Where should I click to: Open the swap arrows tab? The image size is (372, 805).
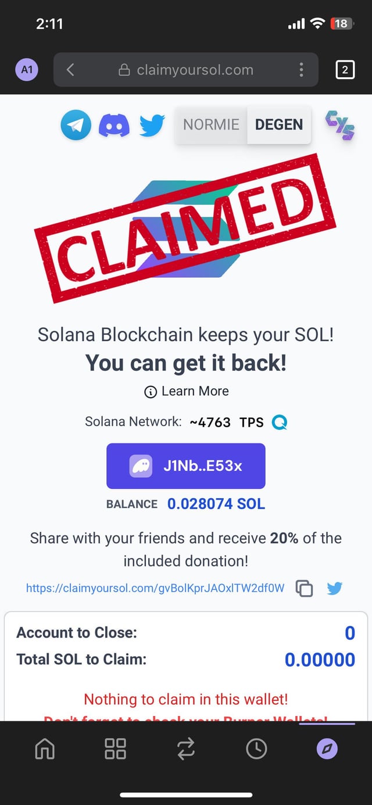[185, 749]
